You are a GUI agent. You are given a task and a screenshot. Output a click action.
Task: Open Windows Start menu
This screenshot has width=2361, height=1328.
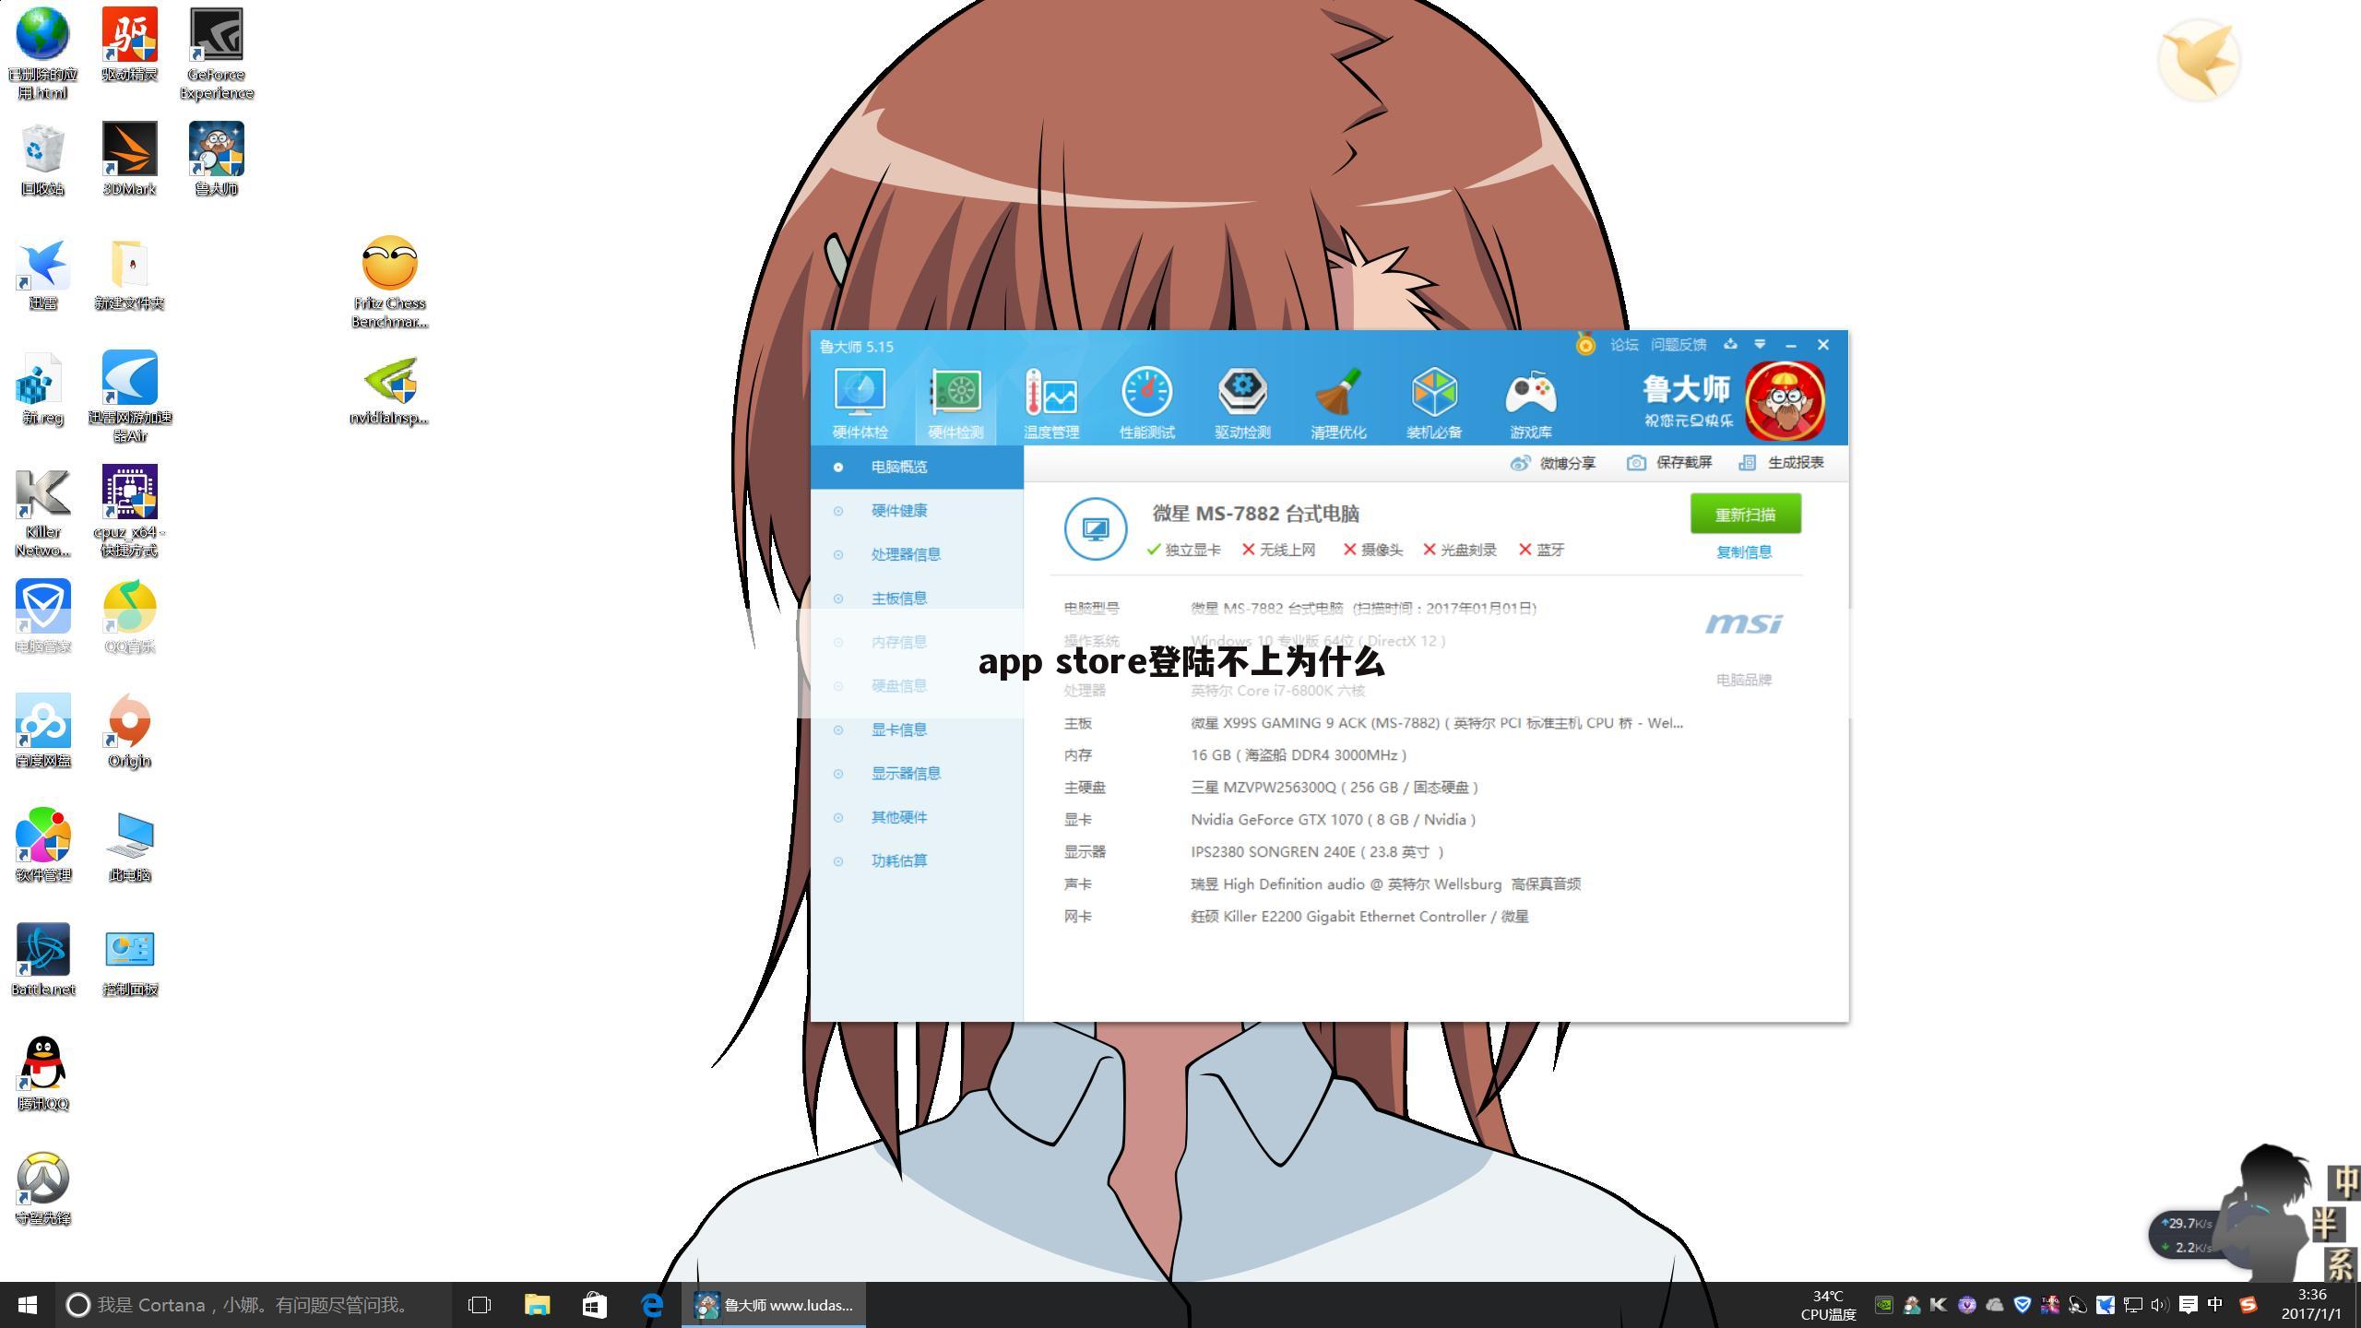28,1305
